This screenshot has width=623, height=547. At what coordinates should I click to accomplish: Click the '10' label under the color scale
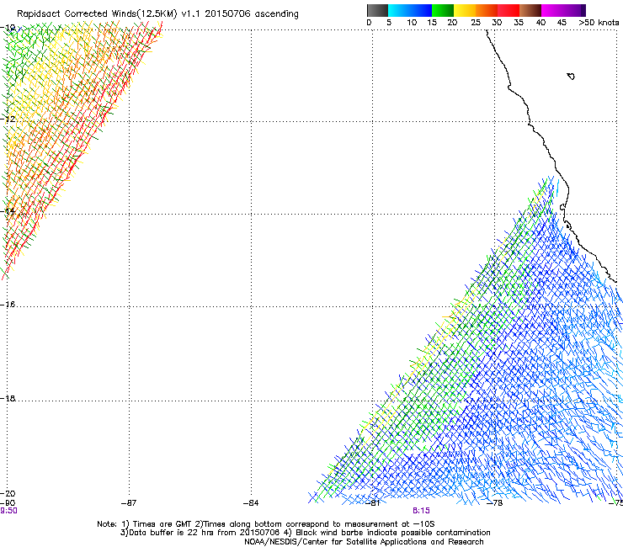coord(412,23)
